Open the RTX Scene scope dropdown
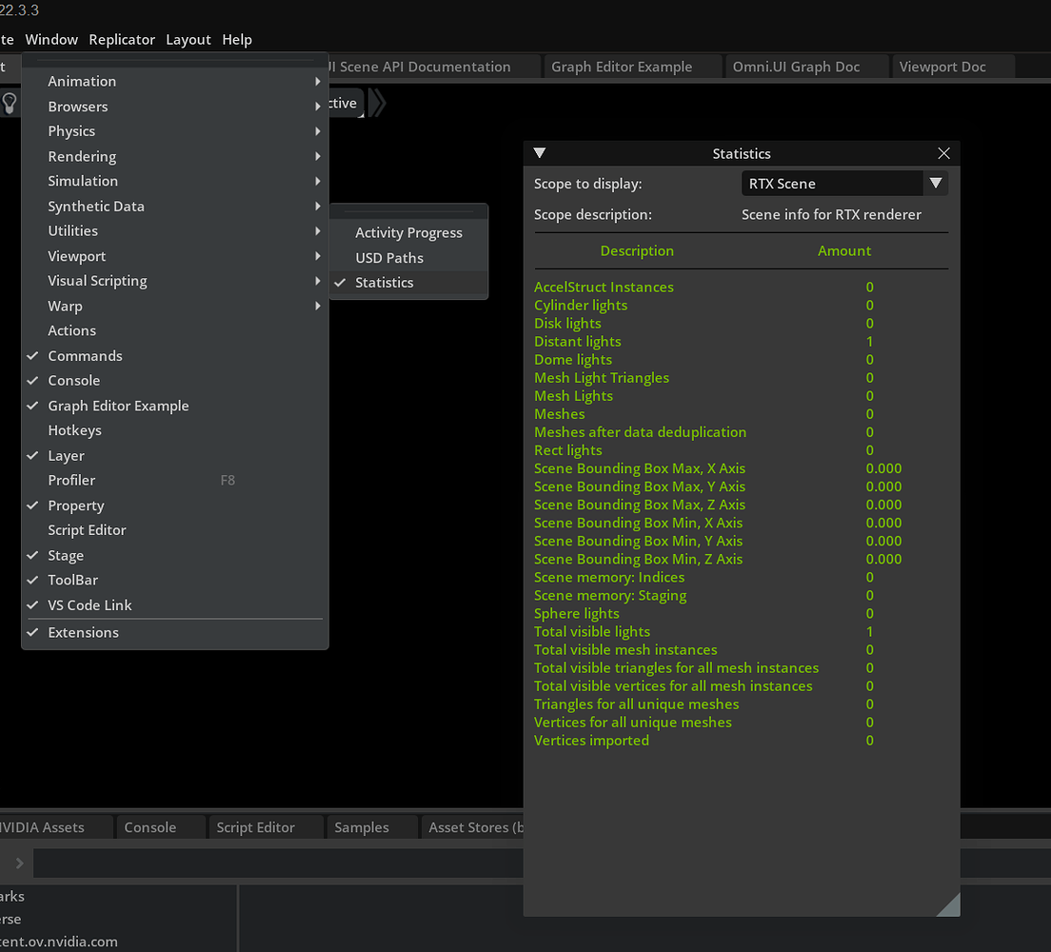Viewport: 1051px width, 952px height. pos(935,183)
